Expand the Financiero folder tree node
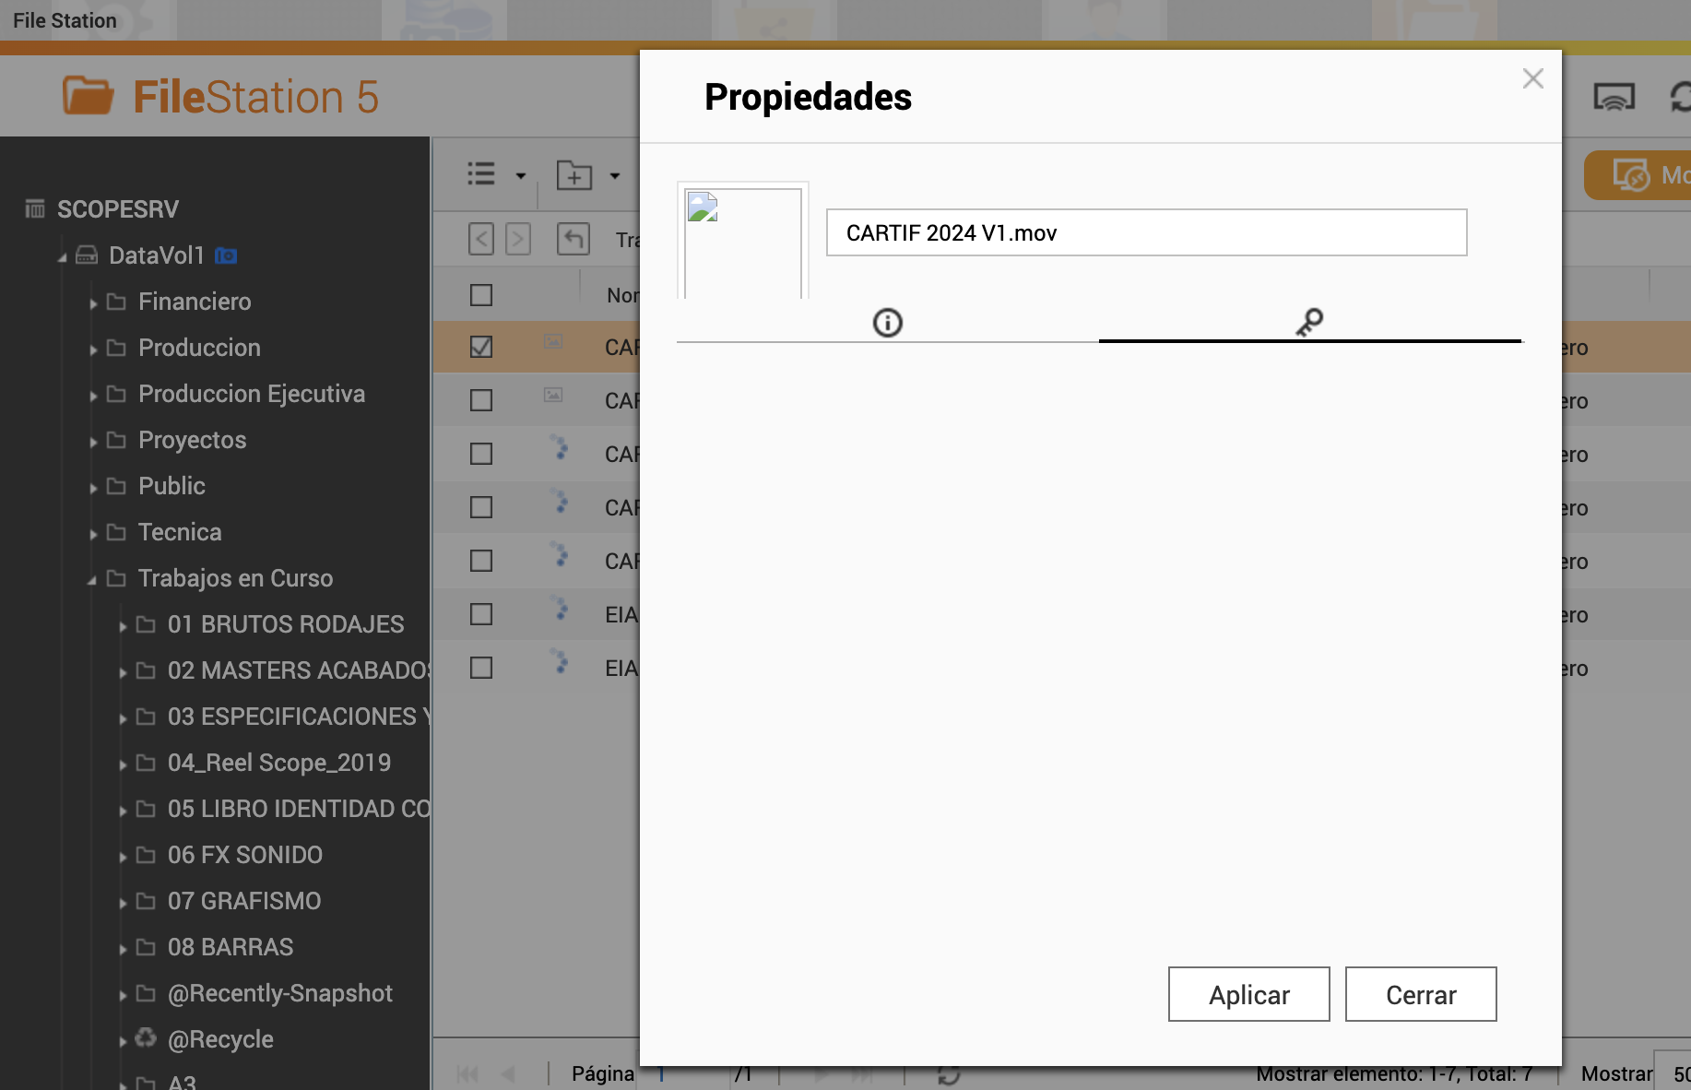The width and height of the screenshot is (1691, 1090). [x=93, y=302]
